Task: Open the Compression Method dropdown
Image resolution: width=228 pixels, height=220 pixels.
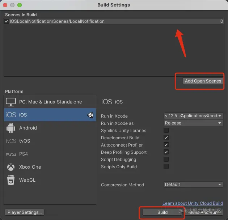Action: [193, 185]
